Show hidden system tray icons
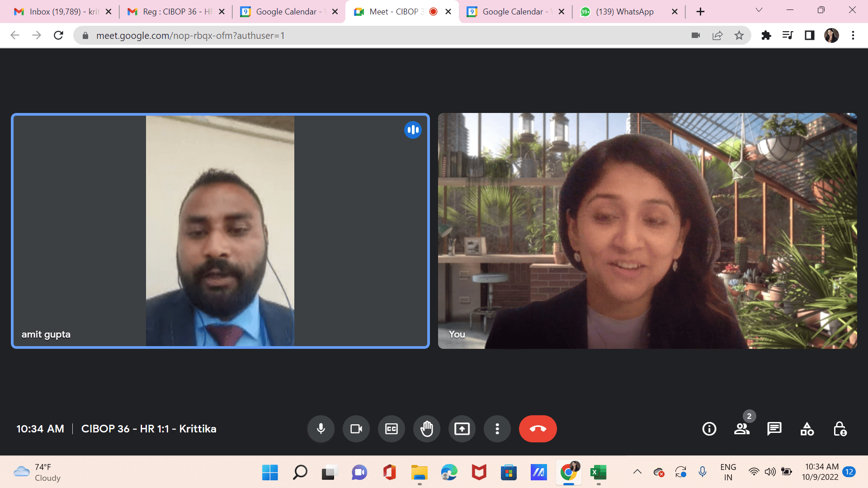 (x=637, y=472)
